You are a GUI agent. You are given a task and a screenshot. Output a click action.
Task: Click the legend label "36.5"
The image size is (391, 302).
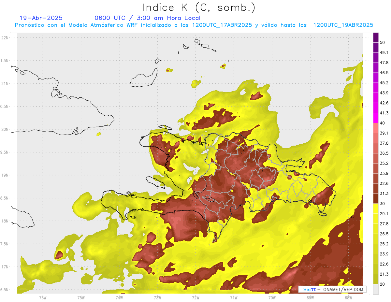(x=384, y=153)
